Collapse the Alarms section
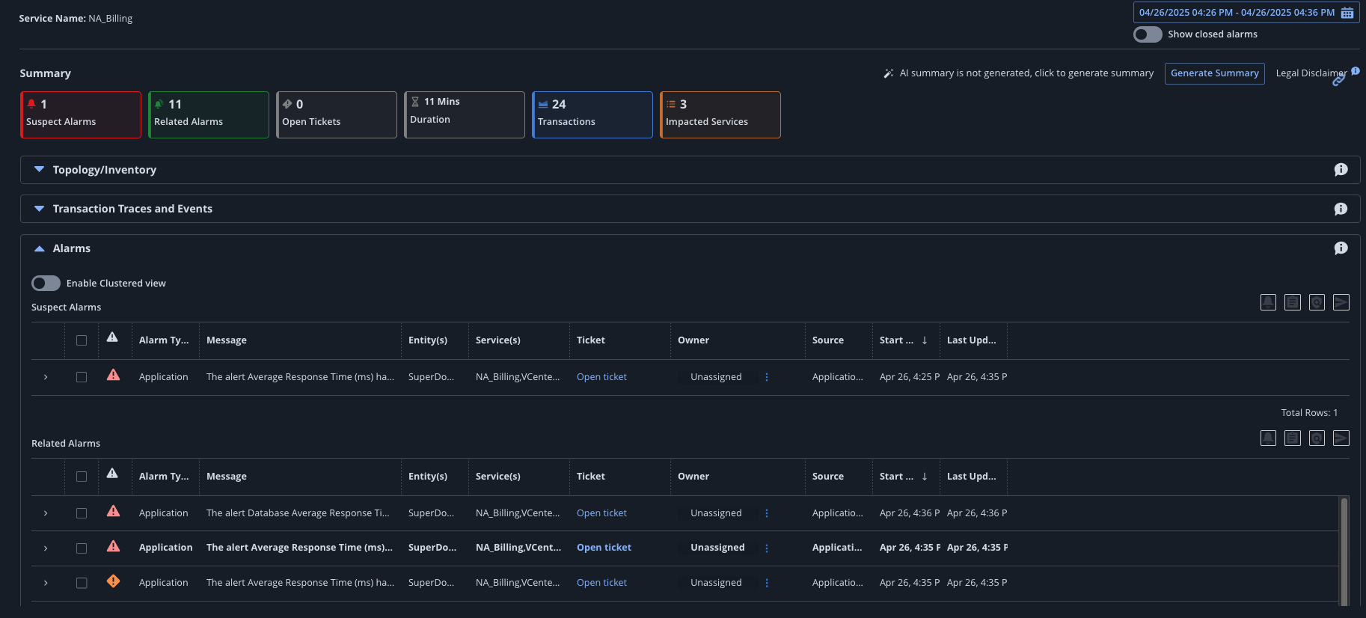 pos(40,248)
